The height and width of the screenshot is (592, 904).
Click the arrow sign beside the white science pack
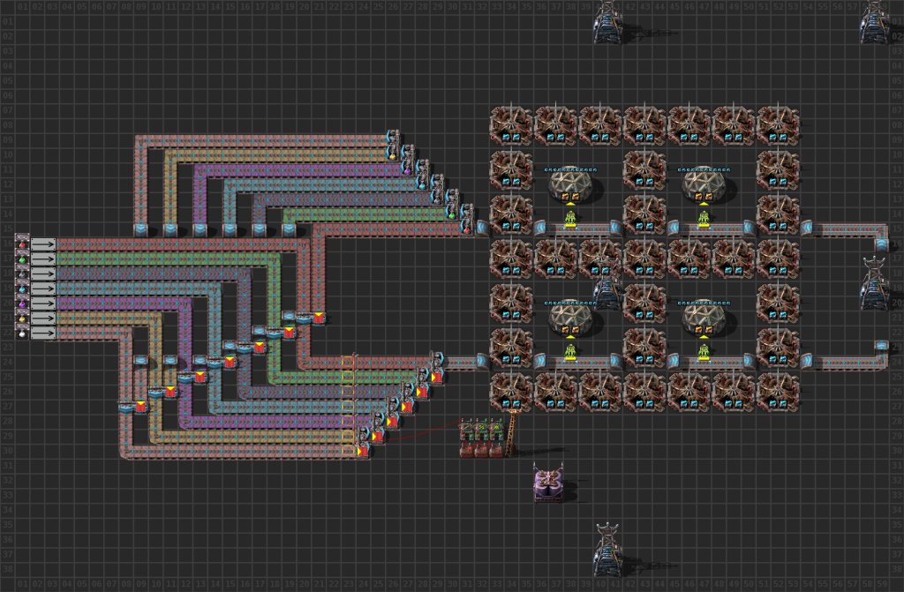[43, 333]
